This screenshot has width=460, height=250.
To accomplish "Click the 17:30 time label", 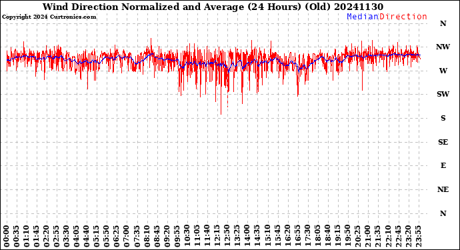I will [307, 236].
